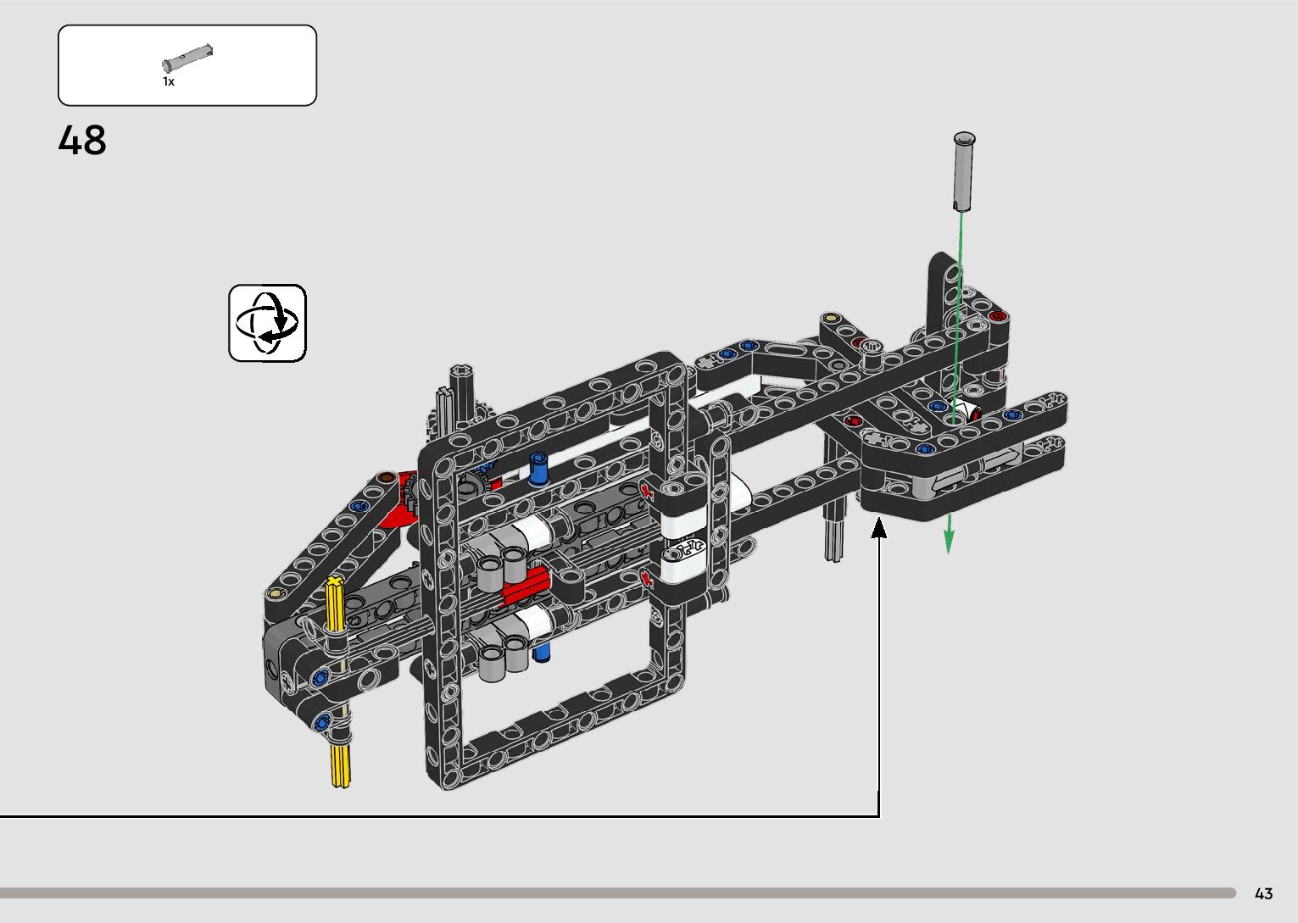Select the gray pin in the parts box
This screenshot has height=923, width=1298.
[187, 57]
